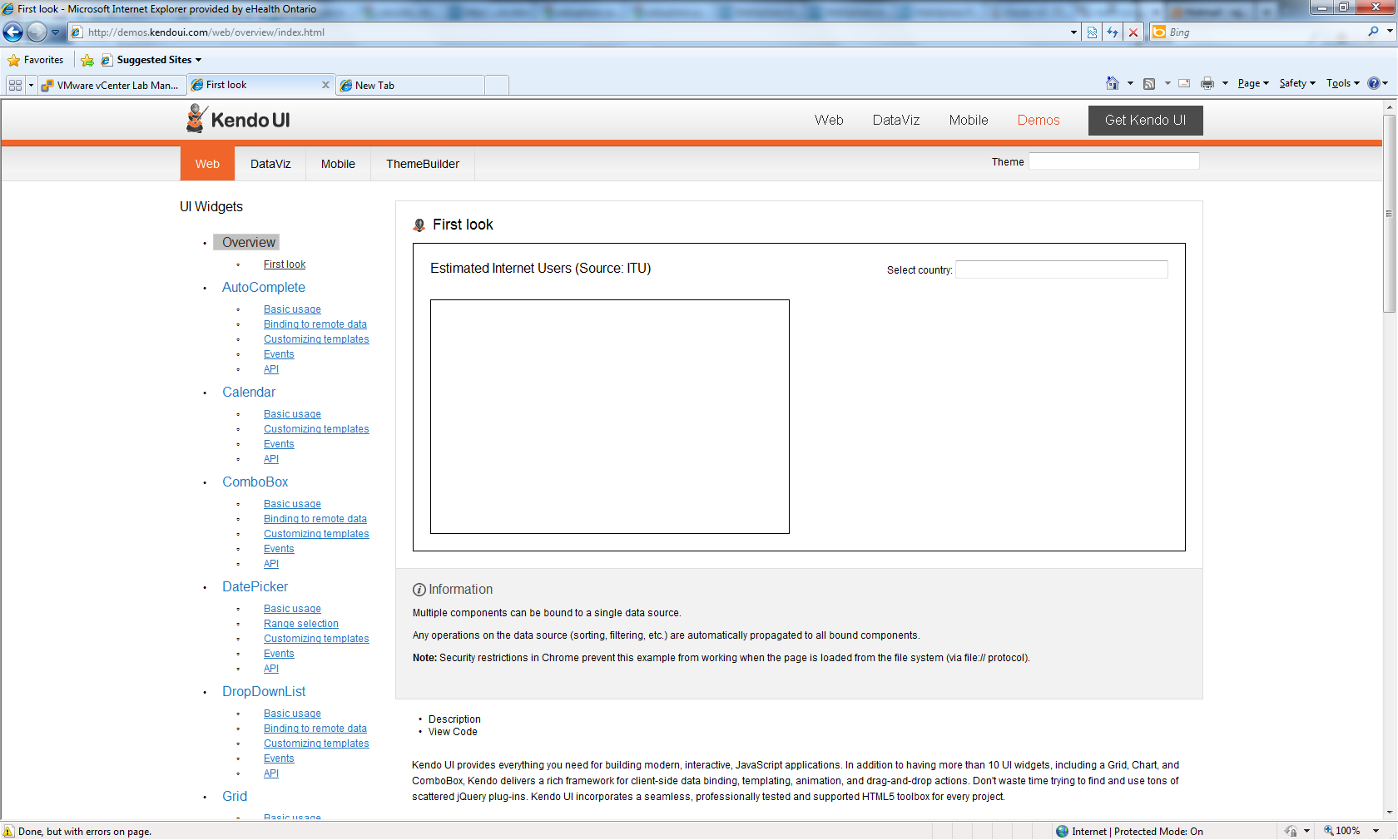The image size is (1398, 840).
Task: Open the ComboBox section heading
Action: point(255,482)
